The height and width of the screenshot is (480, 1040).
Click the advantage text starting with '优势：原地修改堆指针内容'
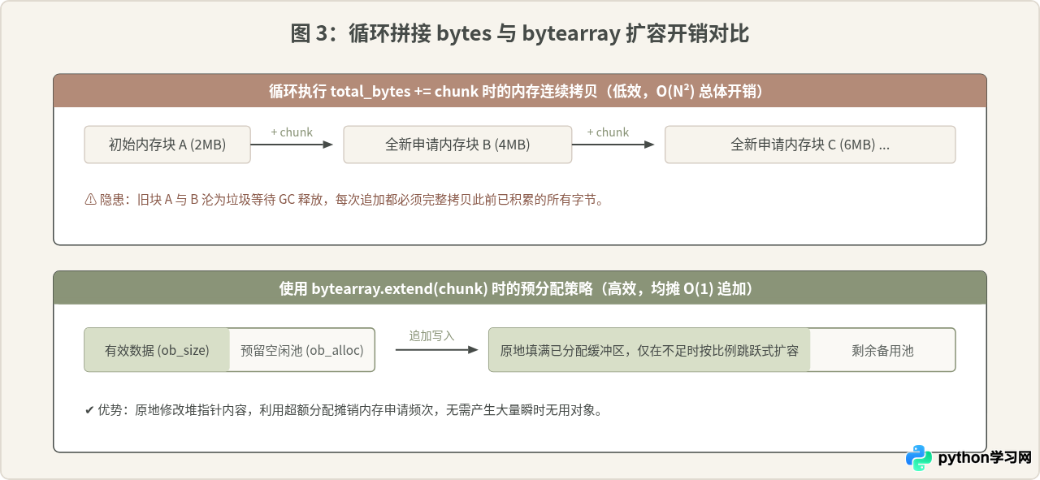tap(344, 410)
